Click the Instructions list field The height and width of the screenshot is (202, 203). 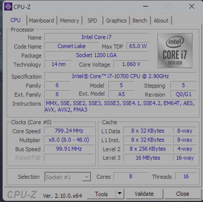coord(120,106)
